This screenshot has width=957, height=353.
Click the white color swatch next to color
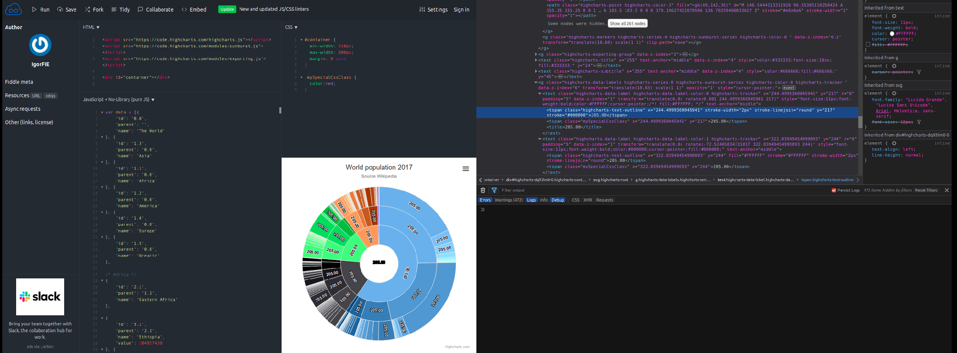[x=892, y=33]
